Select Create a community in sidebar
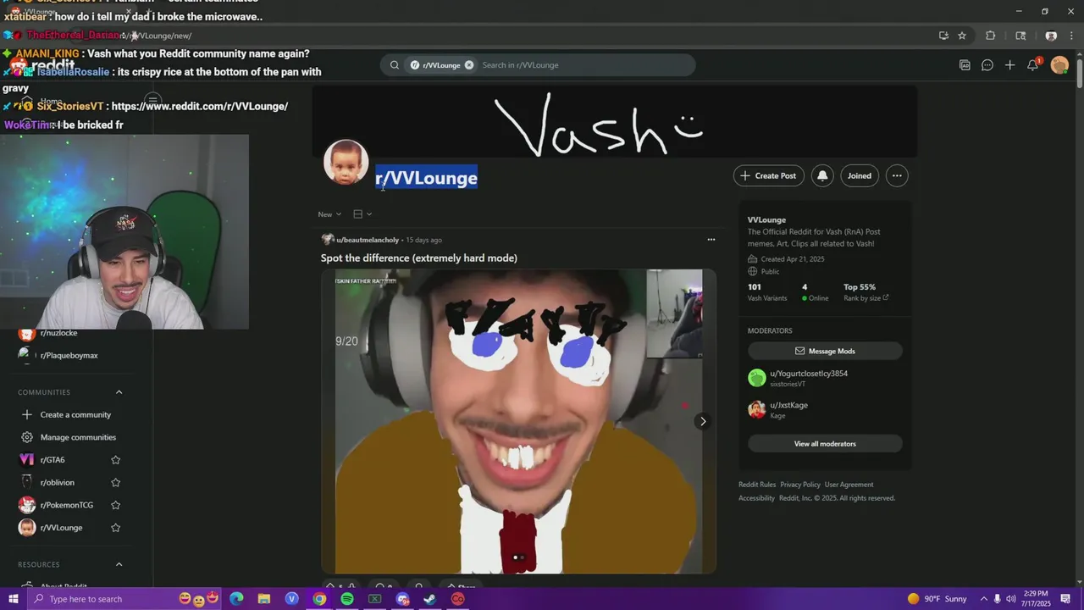Image resolution: width=1084 pixels, height=610 pixels. pyautogui.click(x=75, y=415)
